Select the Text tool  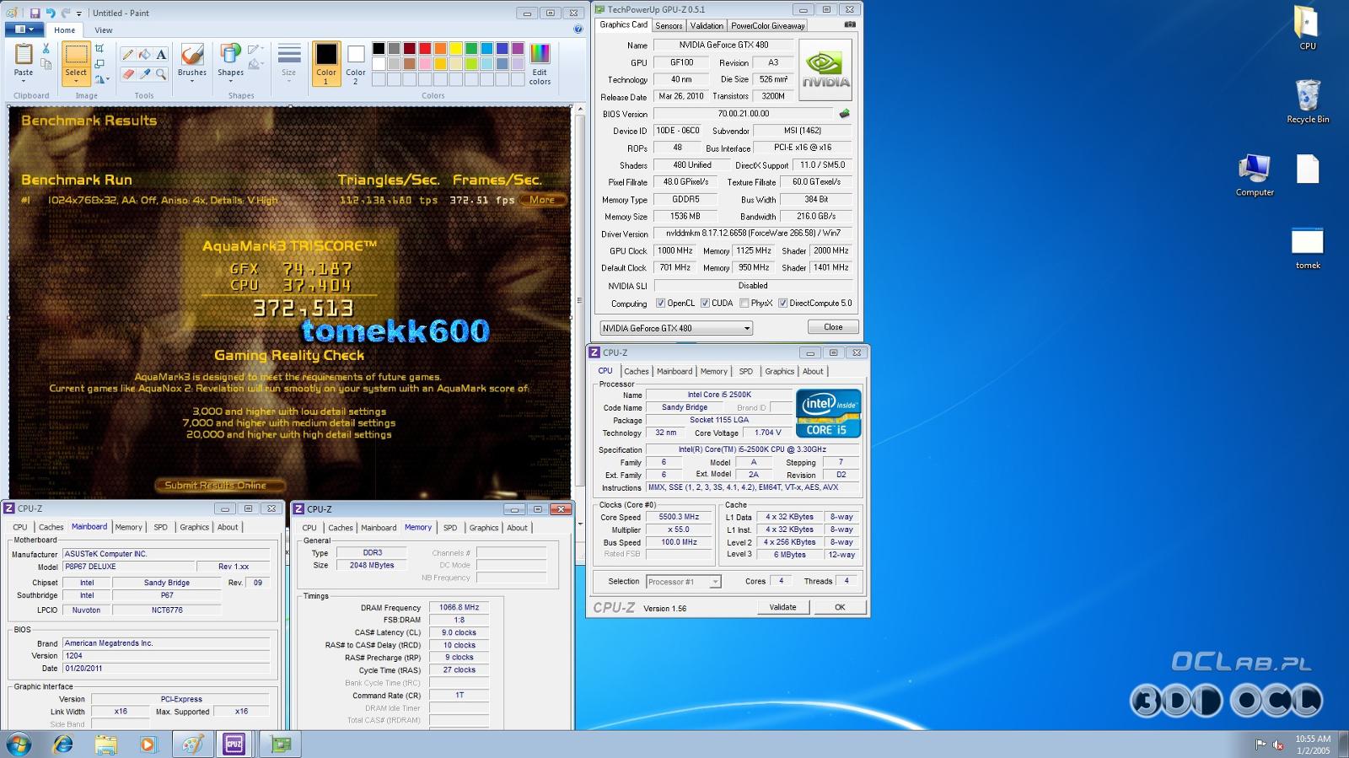click(161, 55)
